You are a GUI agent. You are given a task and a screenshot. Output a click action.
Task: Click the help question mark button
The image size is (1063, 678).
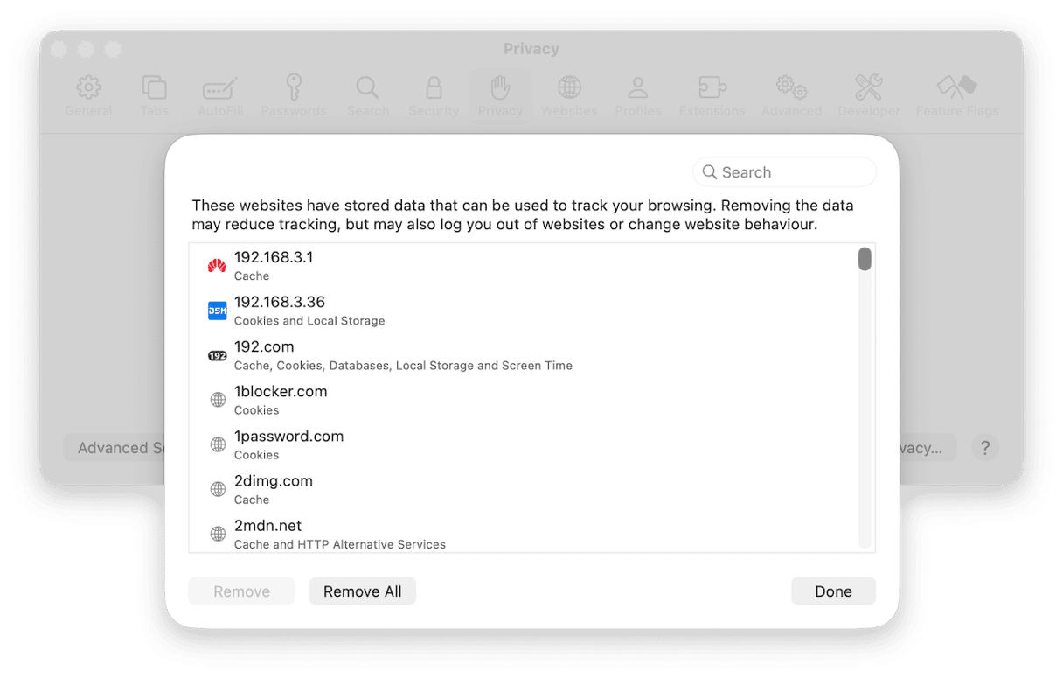coord(984,448)
